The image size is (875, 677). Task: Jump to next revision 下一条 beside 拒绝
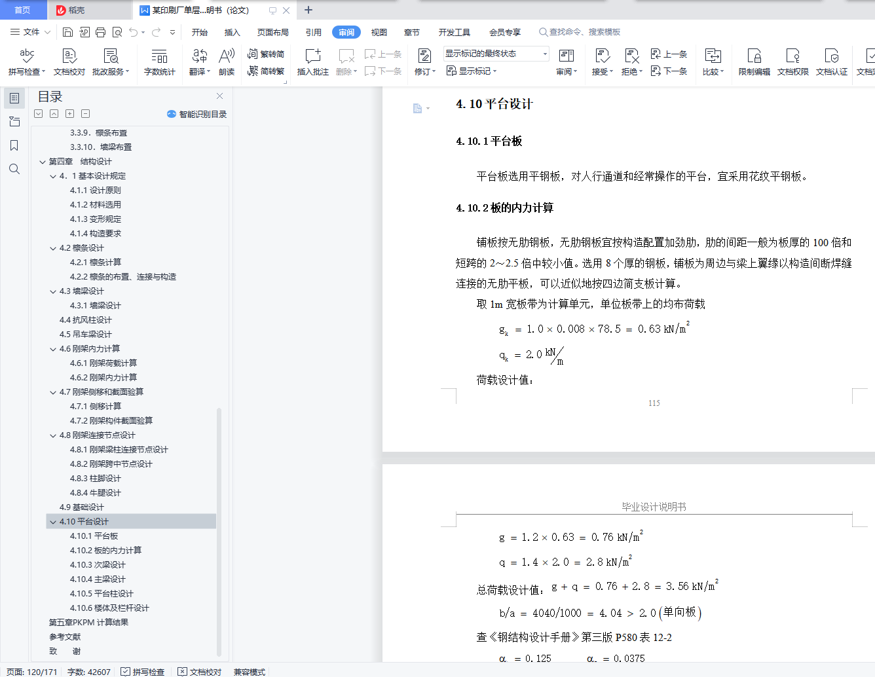point(669,71)
